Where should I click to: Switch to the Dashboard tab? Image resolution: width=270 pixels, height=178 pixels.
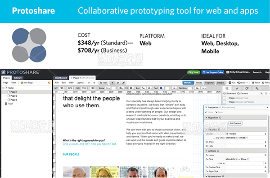61,78
